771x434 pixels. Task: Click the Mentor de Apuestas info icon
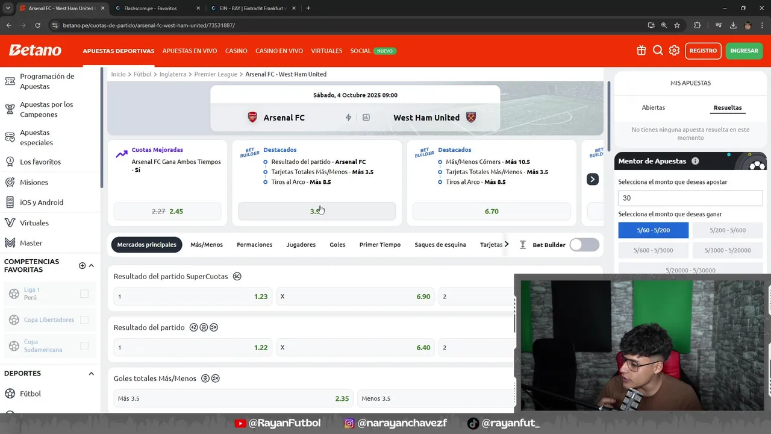[695, 161]
